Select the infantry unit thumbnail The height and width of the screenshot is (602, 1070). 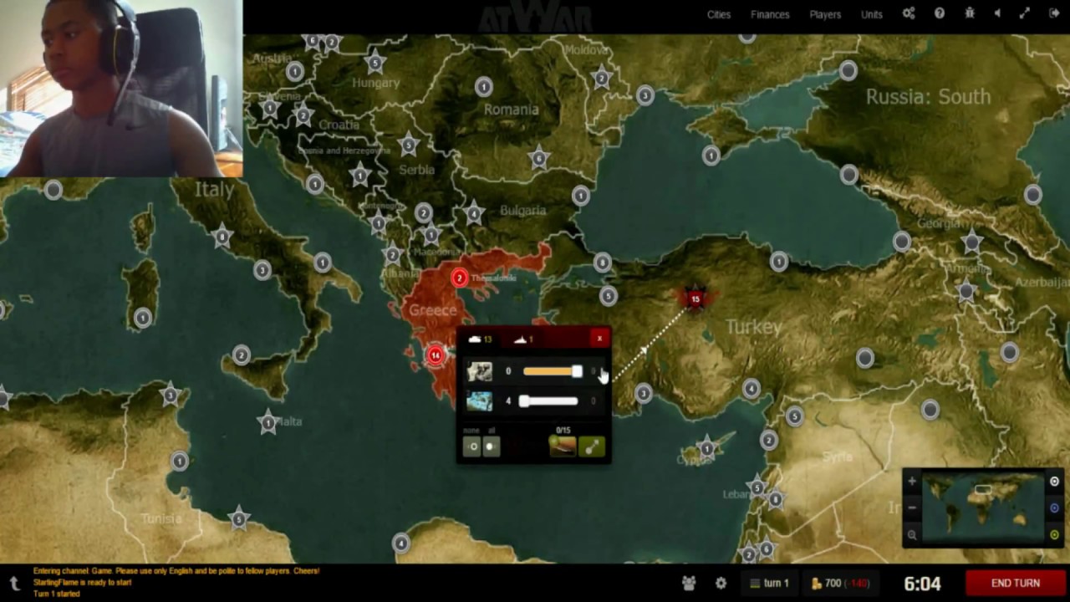point(479,371)
